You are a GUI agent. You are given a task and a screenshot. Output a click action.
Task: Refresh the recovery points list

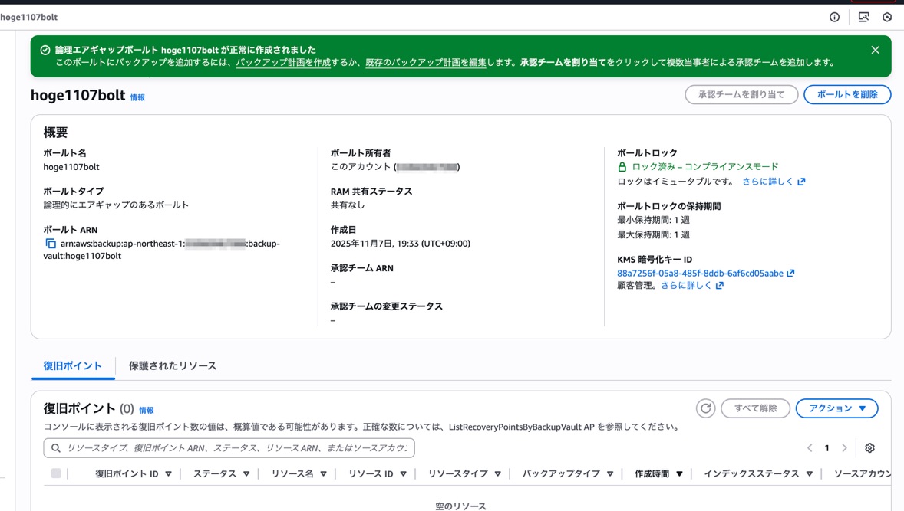pyautogui.click(x=705, y=408)
